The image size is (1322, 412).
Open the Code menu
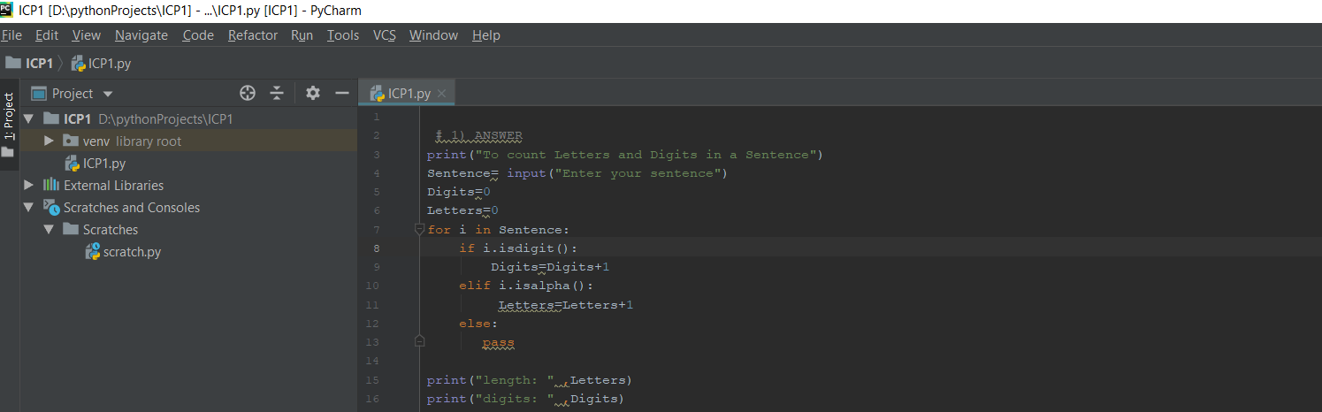pos(198,35)
